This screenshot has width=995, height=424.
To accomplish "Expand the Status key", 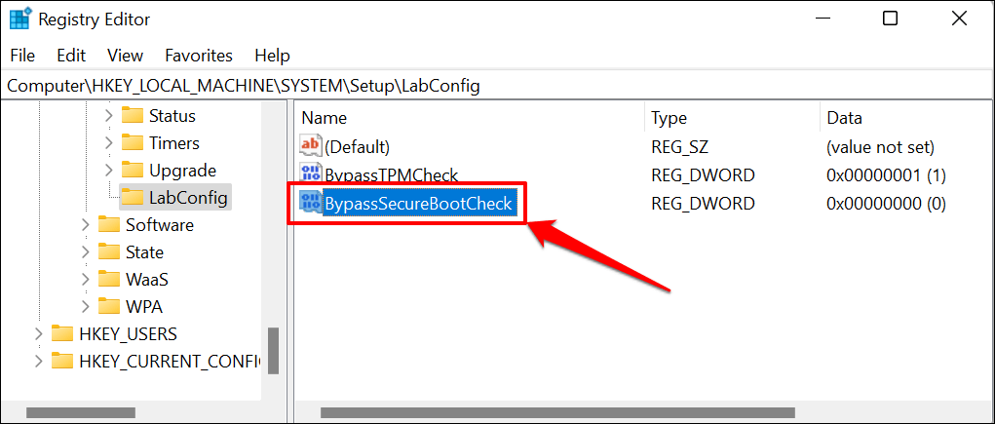I will pyautogui.click(x=109, y=116).
